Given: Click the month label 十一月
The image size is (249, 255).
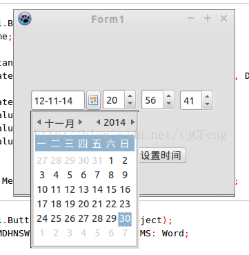Looking at the screenshot, I should 59,123.
